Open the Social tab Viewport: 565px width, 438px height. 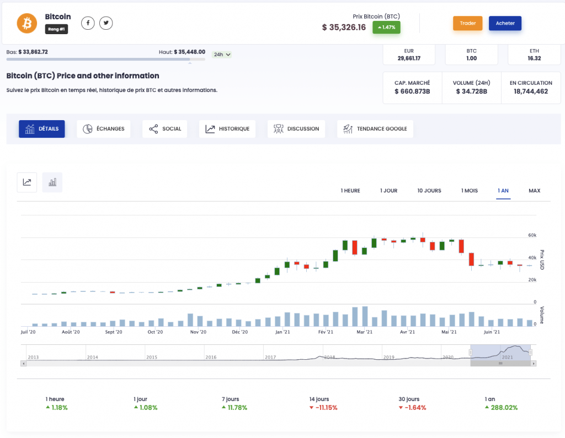164,129
